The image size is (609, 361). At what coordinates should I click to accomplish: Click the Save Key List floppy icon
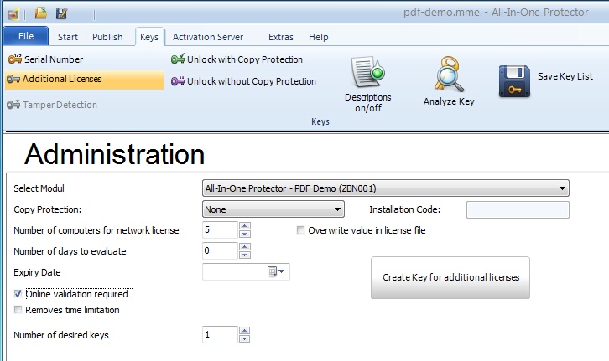(x=514, y=80)
